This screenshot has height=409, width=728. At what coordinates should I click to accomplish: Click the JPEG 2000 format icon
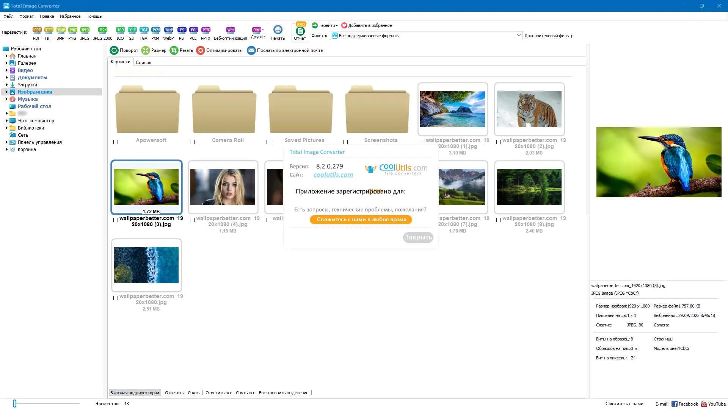tap(103, 30)
